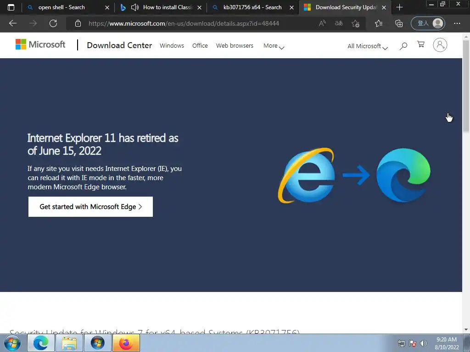Open the Web browsers menu item

tap(235, 45)
